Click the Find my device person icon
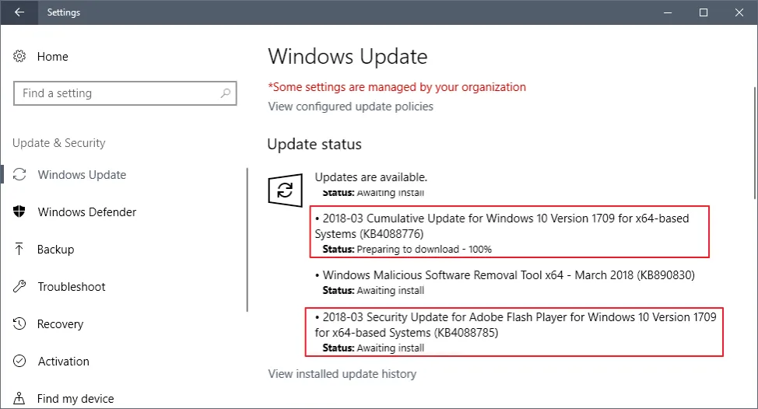The width and height of the screenshot is (758, 409). click(x=19, y=398)
